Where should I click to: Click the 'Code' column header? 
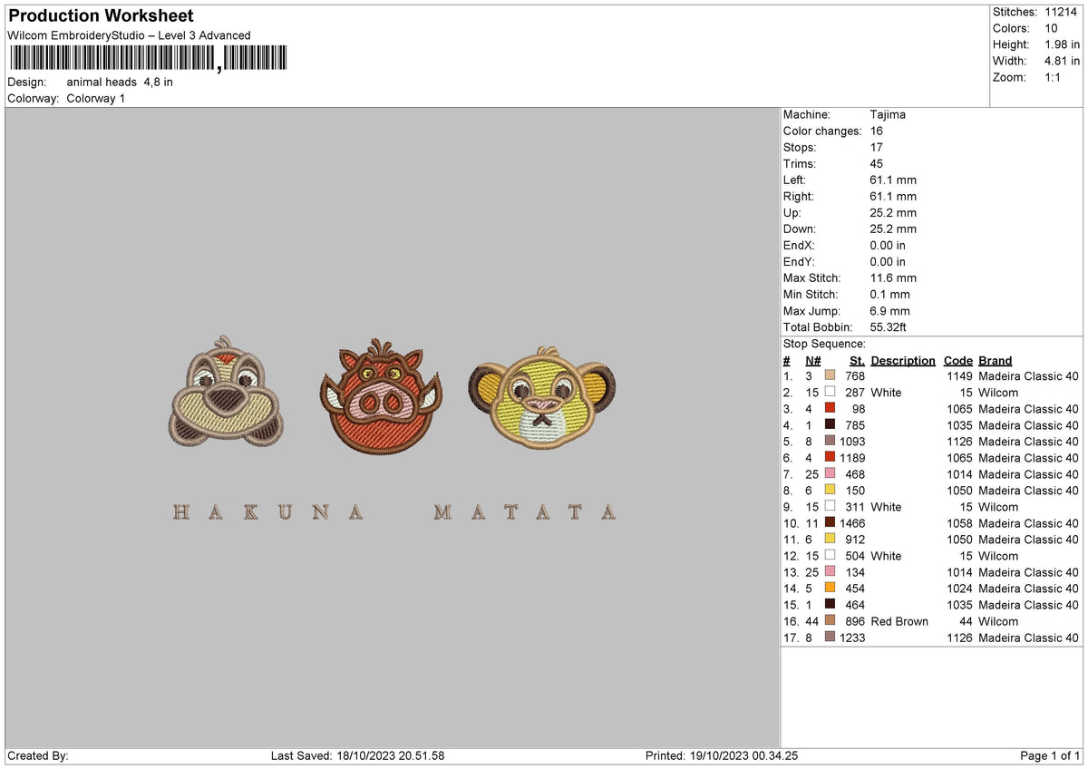pos(957,360)
